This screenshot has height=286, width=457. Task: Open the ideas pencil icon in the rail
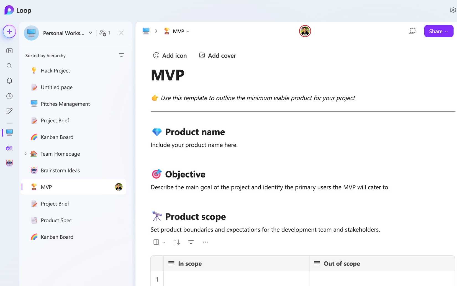9,111
